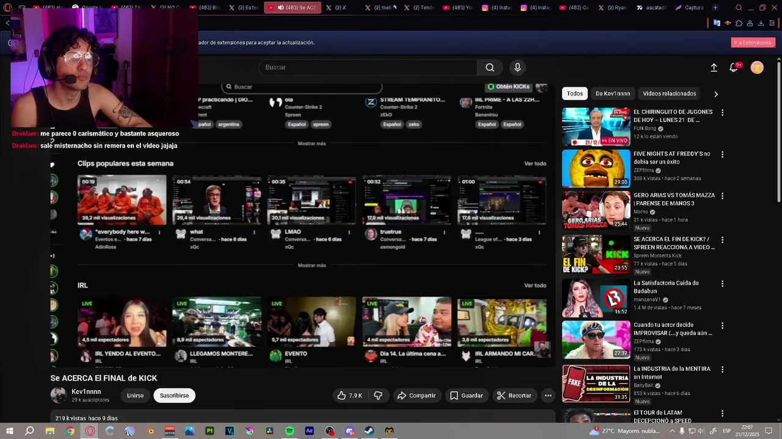Open YouTube notifications bell
782x439 pixels.
[734, 68]
